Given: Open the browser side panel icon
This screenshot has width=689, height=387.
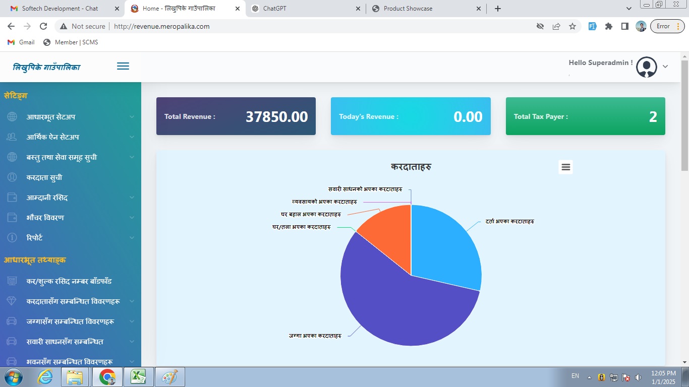Looking at the screenshot, I should click(x=624, y=26).
